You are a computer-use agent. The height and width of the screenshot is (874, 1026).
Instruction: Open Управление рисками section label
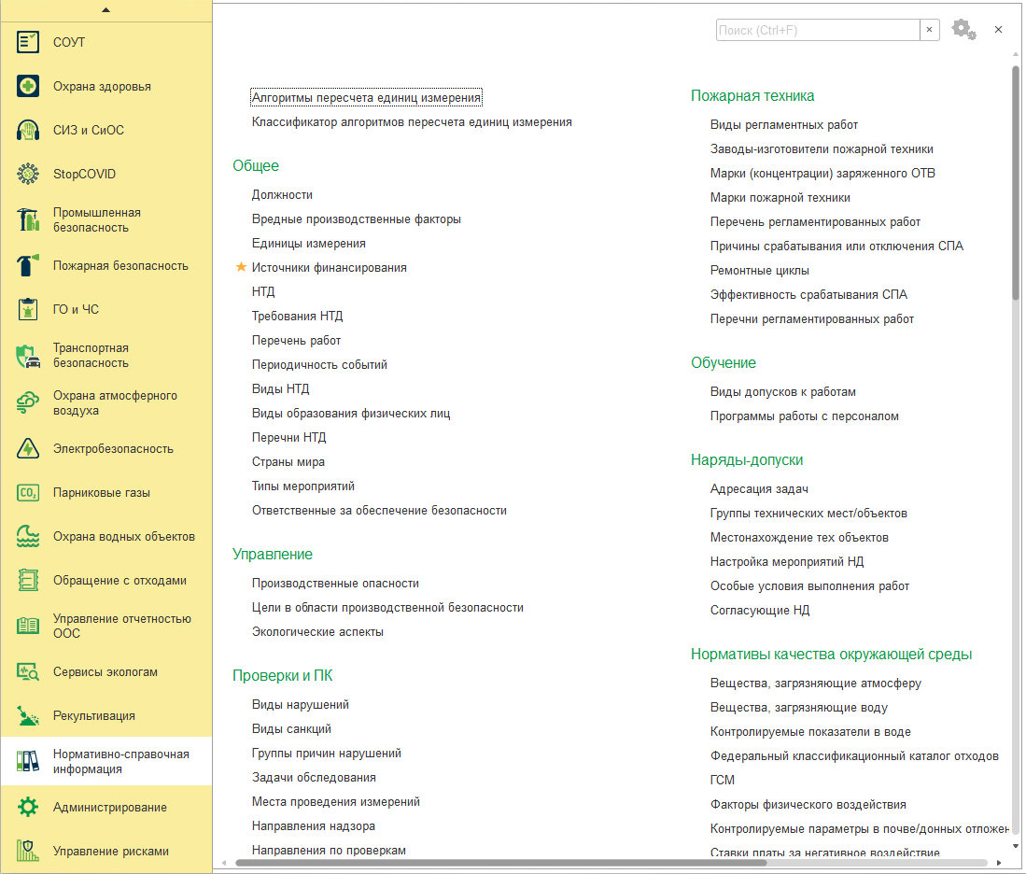click(110, 851)
